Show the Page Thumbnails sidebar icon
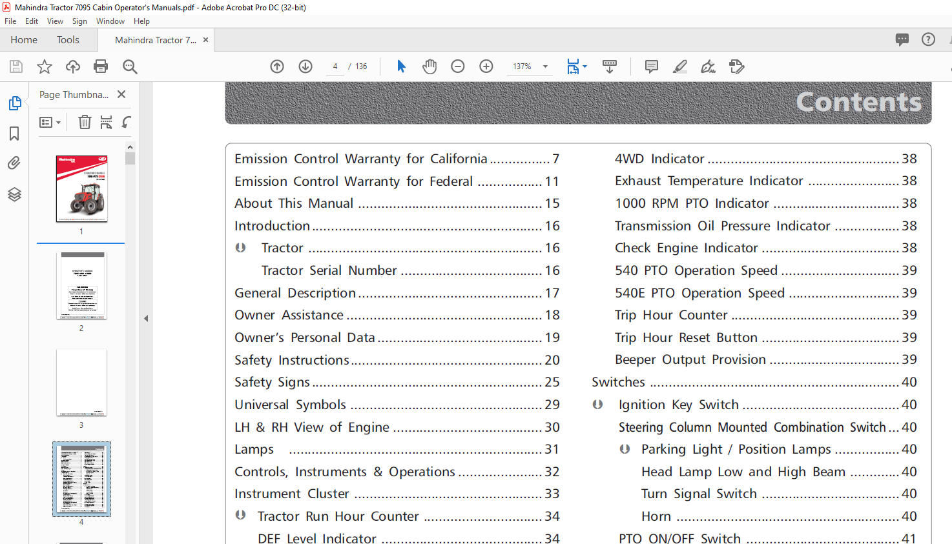The image size is (952, 544). 14,103
